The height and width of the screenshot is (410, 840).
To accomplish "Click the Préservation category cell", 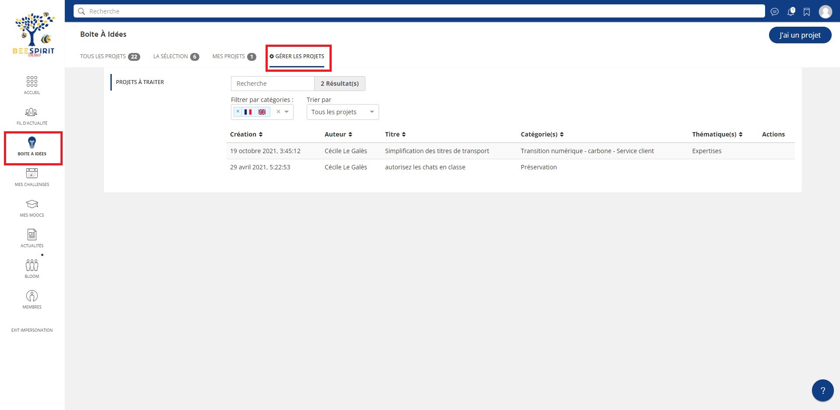I will click(x=539, y=167).
